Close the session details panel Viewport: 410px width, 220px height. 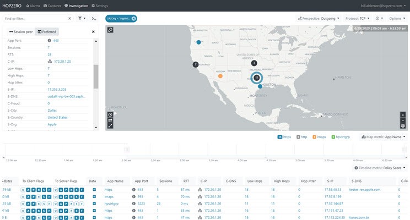click(x=93, y=32)
